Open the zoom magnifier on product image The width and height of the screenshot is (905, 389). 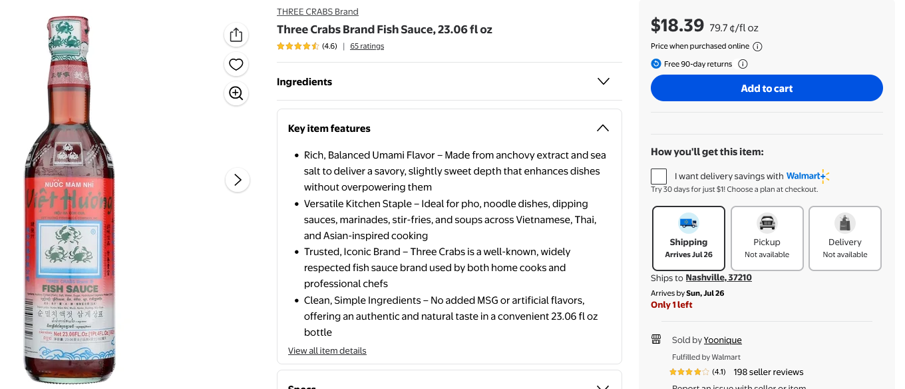236,93
